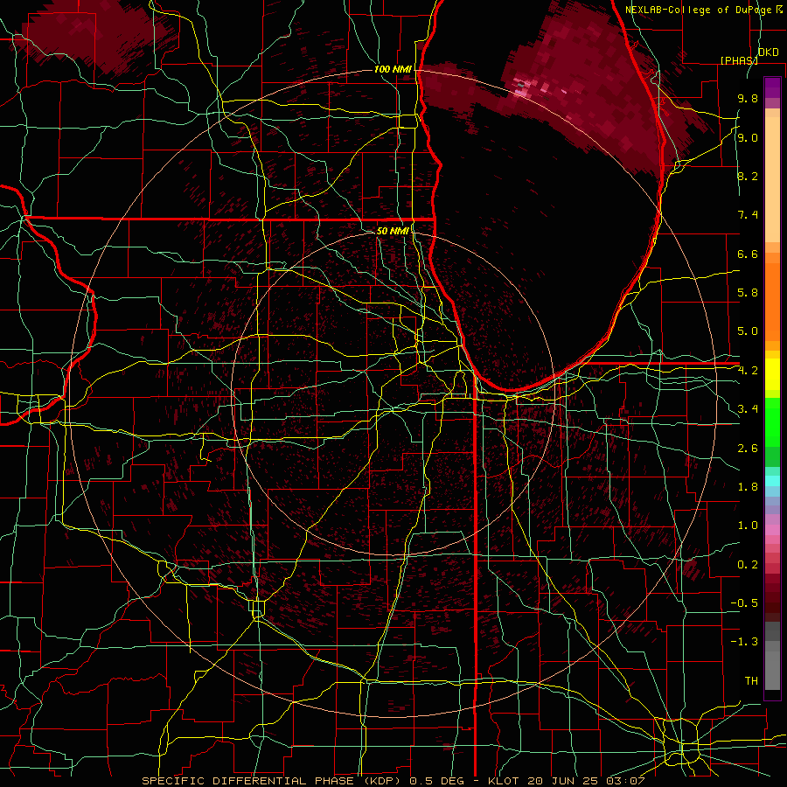Click the 5.8 legend value
Image resolution: width=787 pixels, height=787 pixels.
tap(748, 293)
